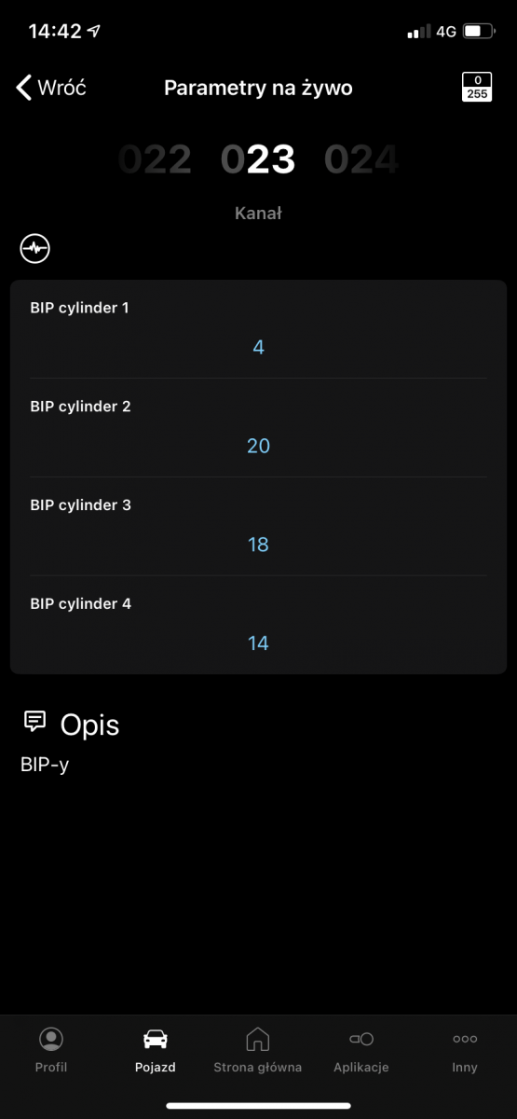517x1119 pixels.
Task: Tap the Opis section heading
Action: [89, 725]
